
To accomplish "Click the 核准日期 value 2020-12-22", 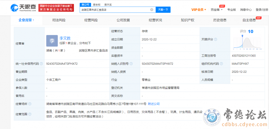I will pyautogui.click(x=239, y=72).
